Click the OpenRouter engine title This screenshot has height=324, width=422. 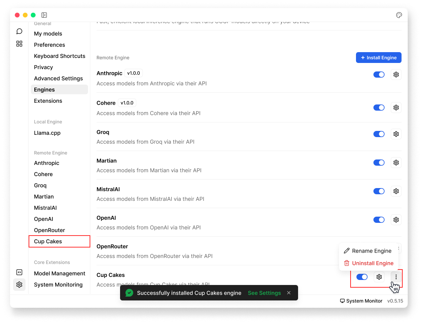(112, 246)
